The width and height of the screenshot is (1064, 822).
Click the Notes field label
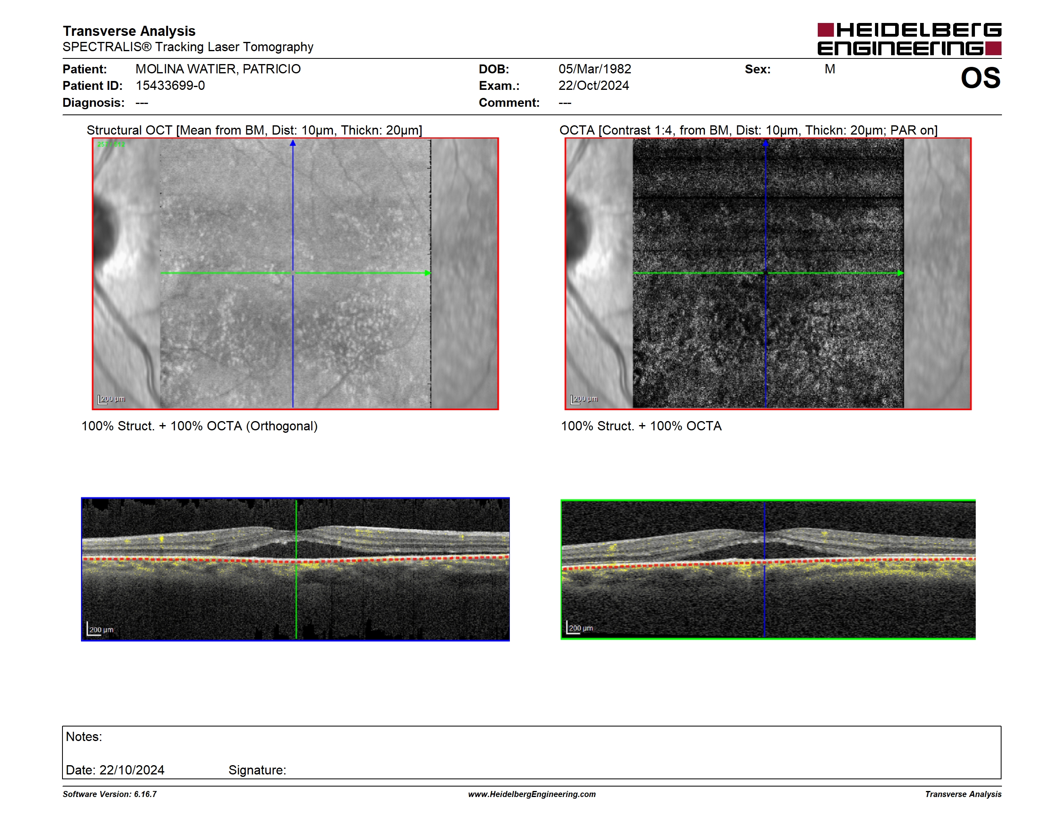coord(84,737)
